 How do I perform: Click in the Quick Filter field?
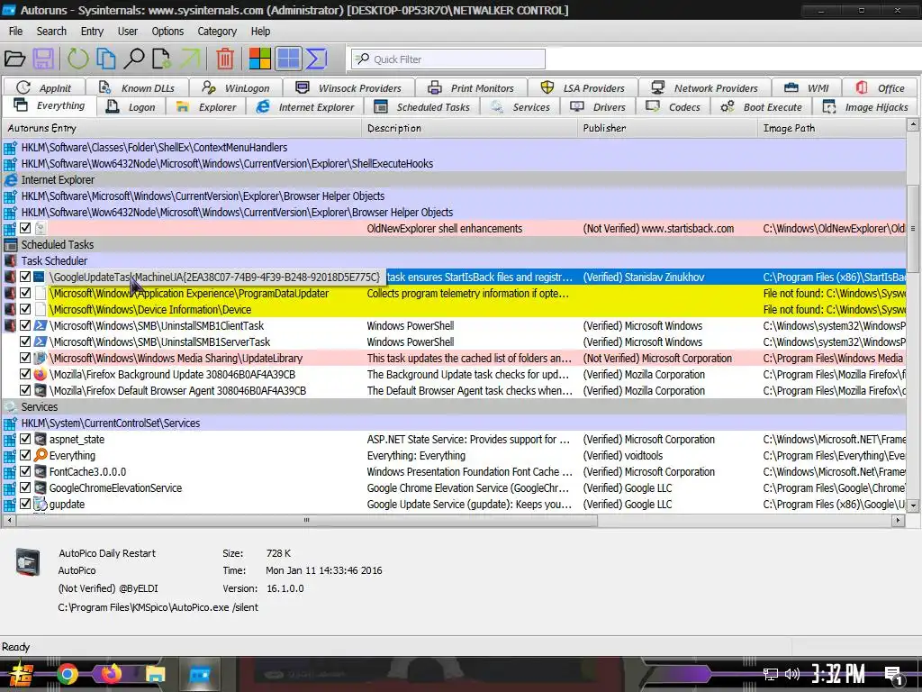point(448,59)
